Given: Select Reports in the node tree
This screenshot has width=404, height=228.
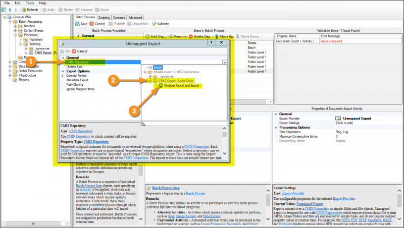Looking at the screenshot, I should click(x=24, y=80).
